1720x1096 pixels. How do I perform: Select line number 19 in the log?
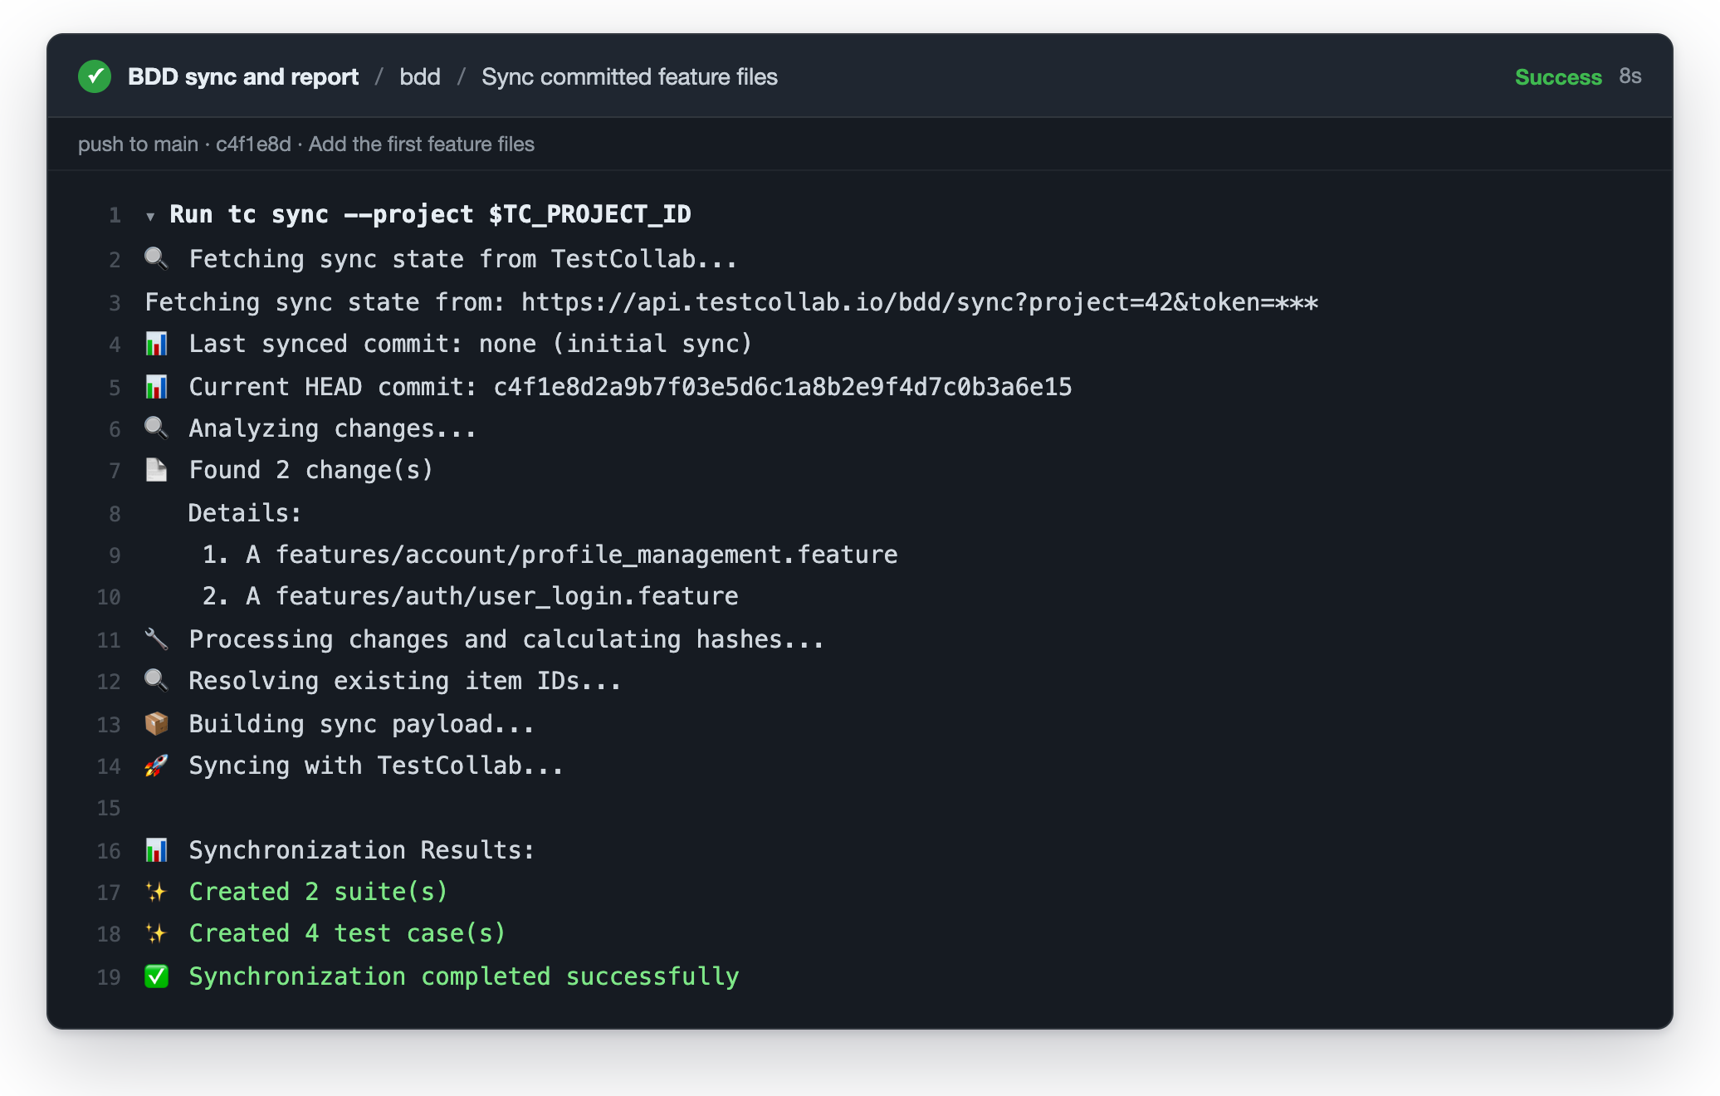tap(109, 977)
